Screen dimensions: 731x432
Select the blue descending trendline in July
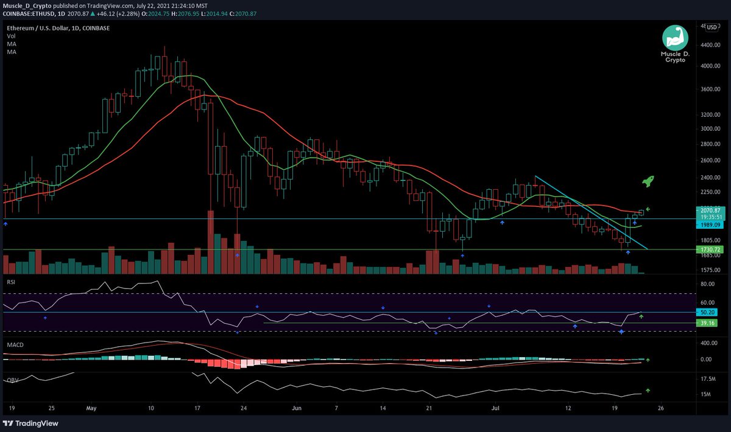[591, 213]
